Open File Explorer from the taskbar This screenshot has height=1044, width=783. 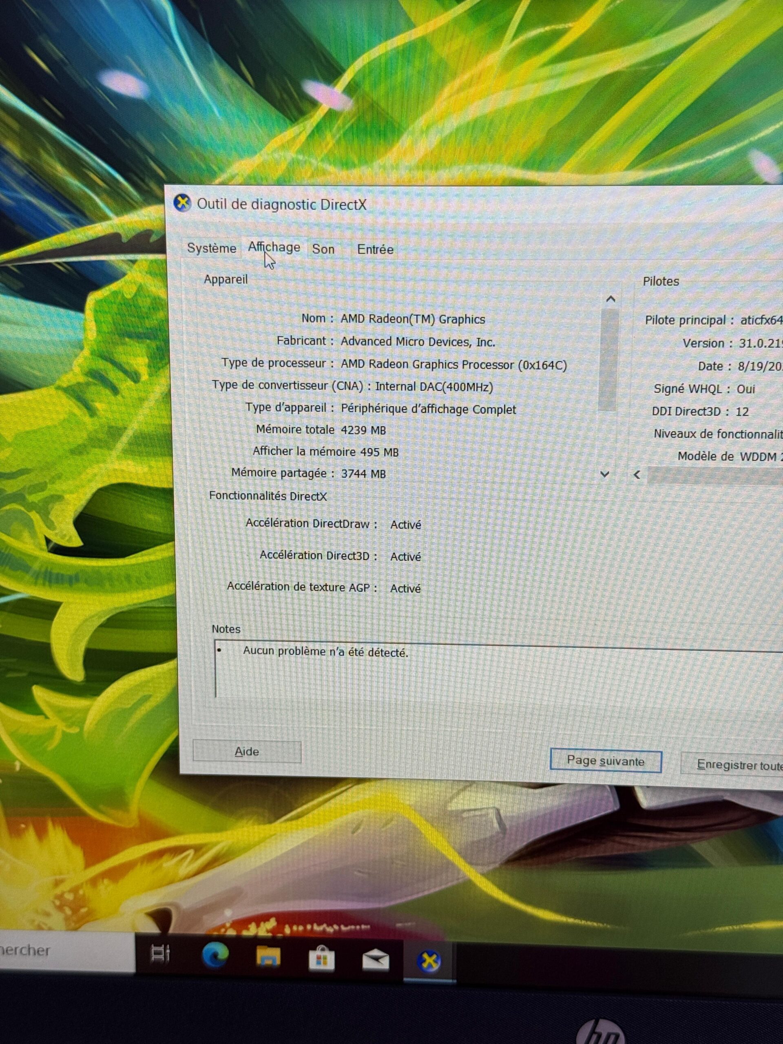[268, 958]
